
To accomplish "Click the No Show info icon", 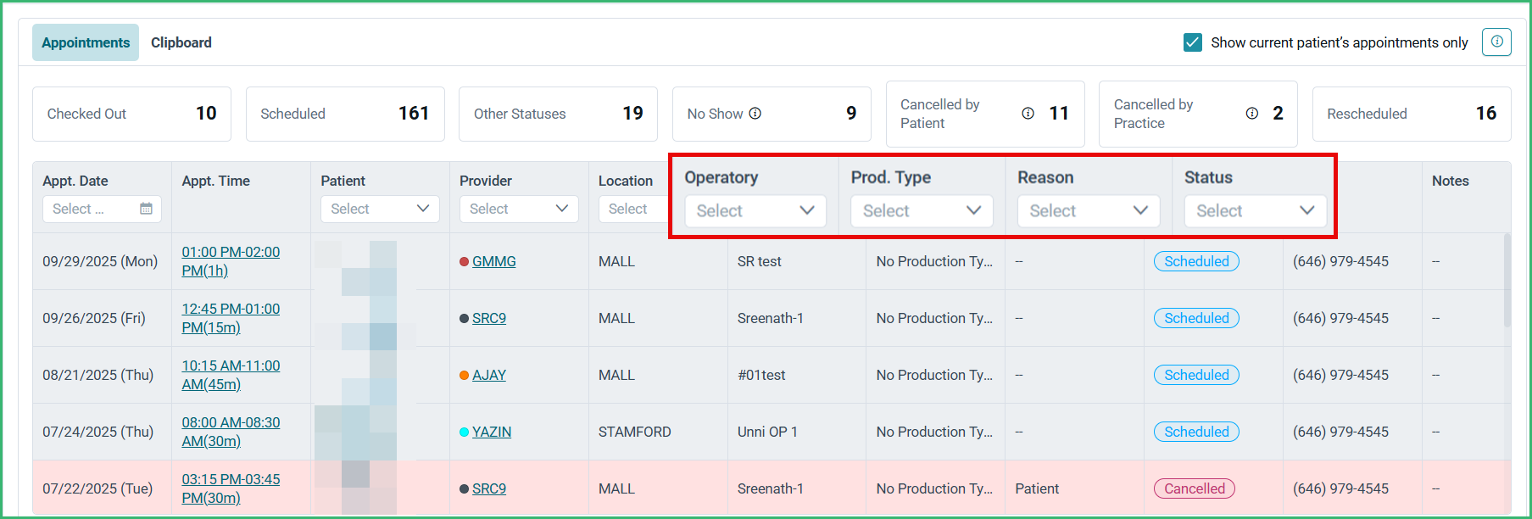I will point(755,114).
